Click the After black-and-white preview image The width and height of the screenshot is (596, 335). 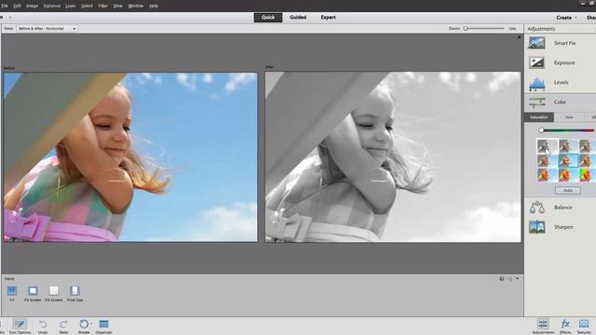pyautogui.click(x=393, y=157)
